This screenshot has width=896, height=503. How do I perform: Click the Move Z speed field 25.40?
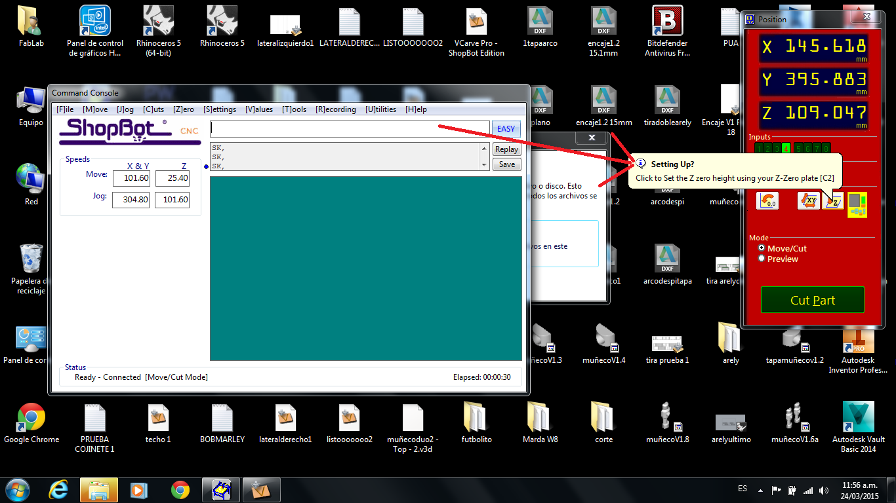(x=173, y=179)
